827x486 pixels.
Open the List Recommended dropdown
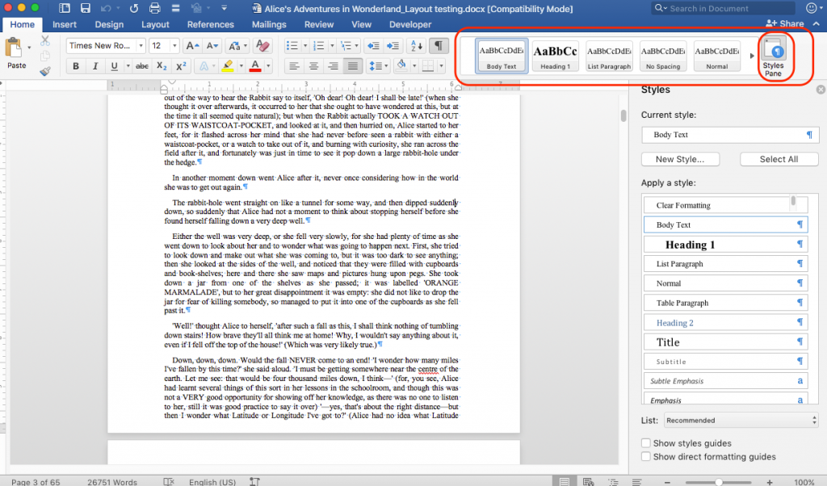(x=741, y=420)
